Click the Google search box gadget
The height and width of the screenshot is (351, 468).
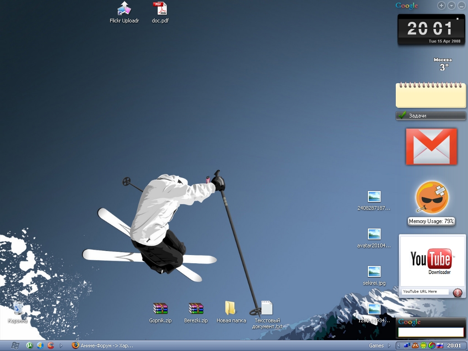(431, 332)
